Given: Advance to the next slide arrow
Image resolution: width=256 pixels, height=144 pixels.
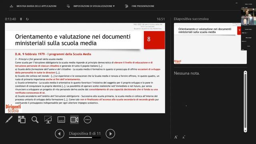Looking at the screenshot, I should (110, 134).
